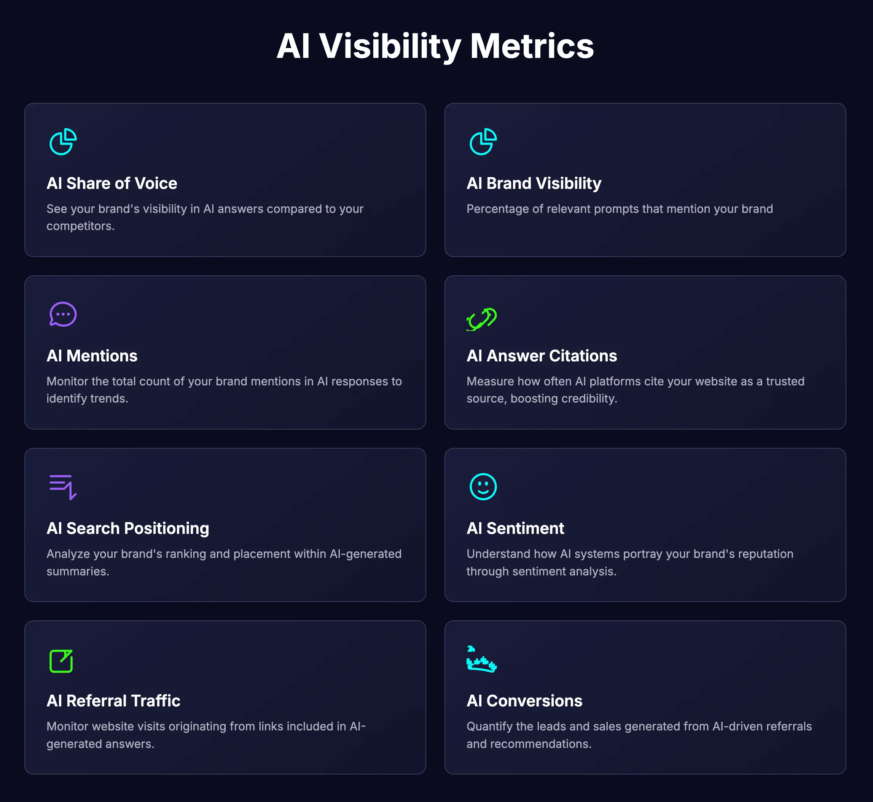This screenshot has width=873, height=802.
Task: Click the AI Mentions heading
Action: 92,356
